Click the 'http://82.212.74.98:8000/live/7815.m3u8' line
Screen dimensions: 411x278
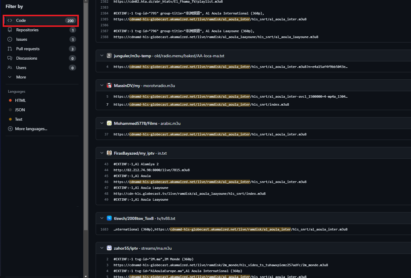[x=151, y=170]
